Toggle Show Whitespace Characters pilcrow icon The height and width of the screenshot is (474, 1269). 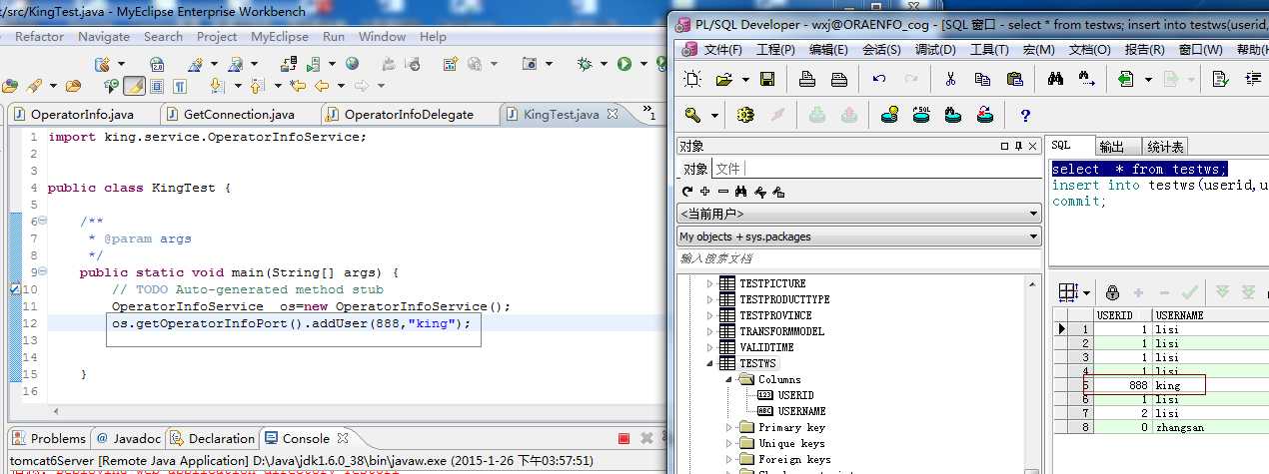tap(180, 87)
